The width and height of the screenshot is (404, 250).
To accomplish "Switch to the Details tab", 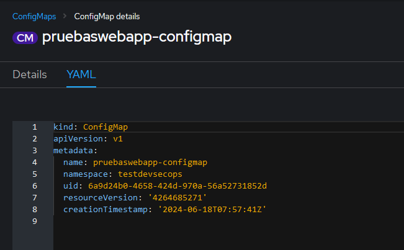I will [x=30, y=74].
